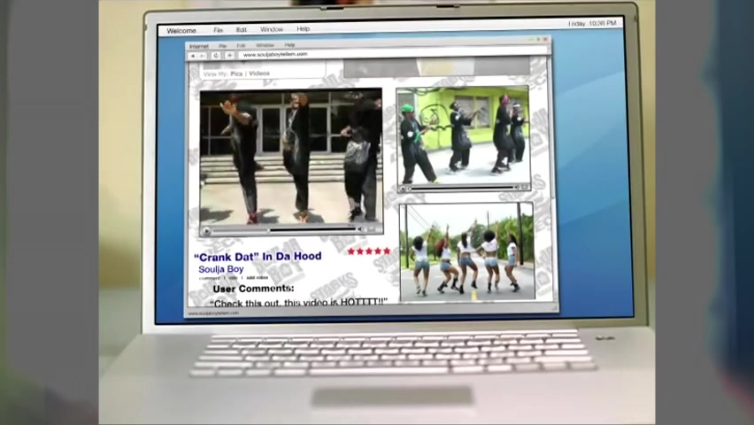Click the www.souljaboytellem.com address bar

click(x=392, y=54)
